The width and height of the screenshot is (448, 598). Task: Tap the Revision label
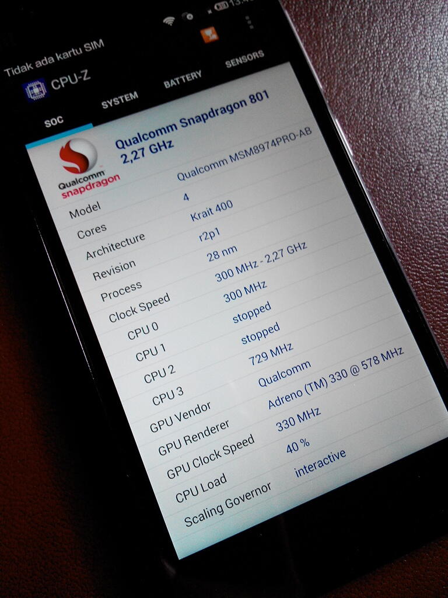(114, 270)
